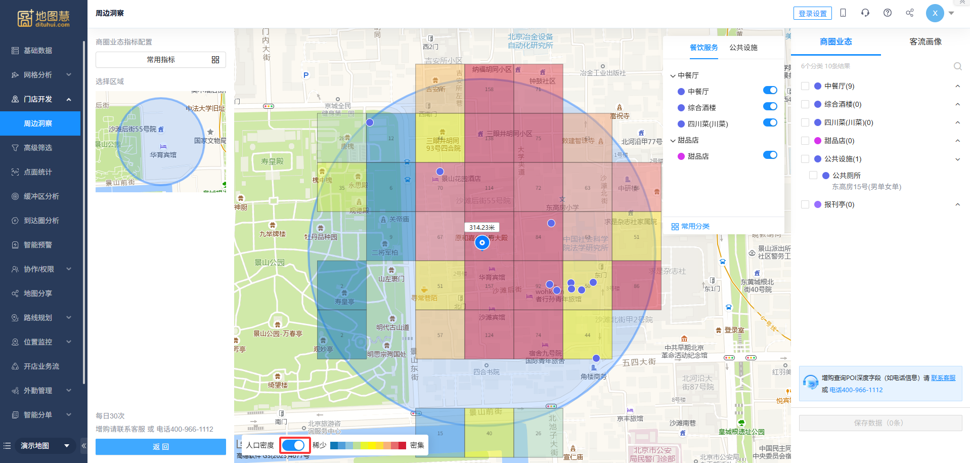This screenshot has height=463, width=970.
Task: Open the 联系客服 link
Action: 943,378
